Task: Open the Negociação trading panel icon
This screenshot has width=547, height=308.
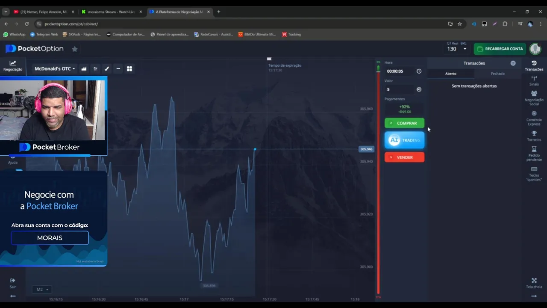Action: point(13,65)
